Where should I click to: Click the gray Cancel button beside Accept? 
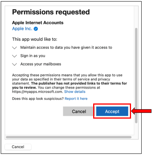(x=79, y=111)
